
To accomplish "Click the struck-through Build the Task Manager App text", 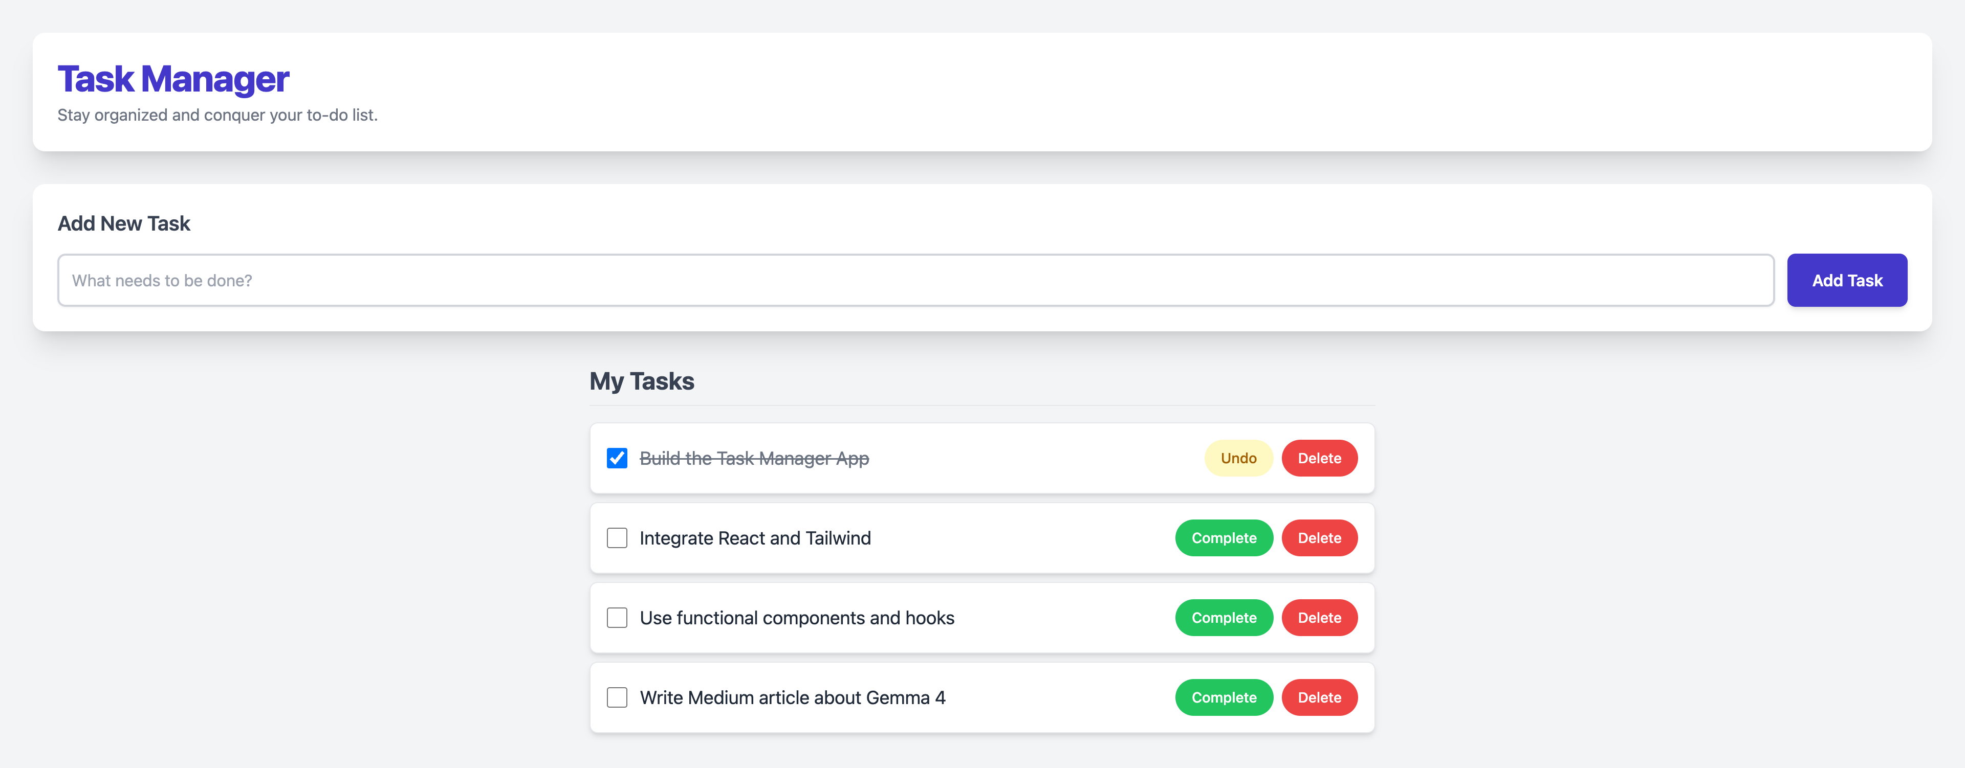I will [x=754, y=458].
